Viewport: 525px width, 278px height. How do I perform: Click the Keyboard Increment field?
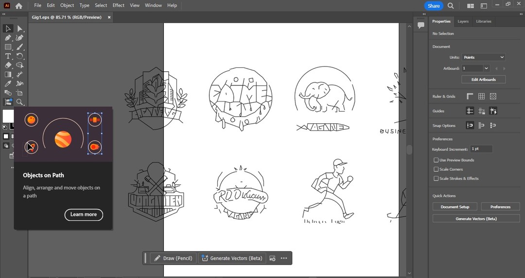[x=481, y=149]
